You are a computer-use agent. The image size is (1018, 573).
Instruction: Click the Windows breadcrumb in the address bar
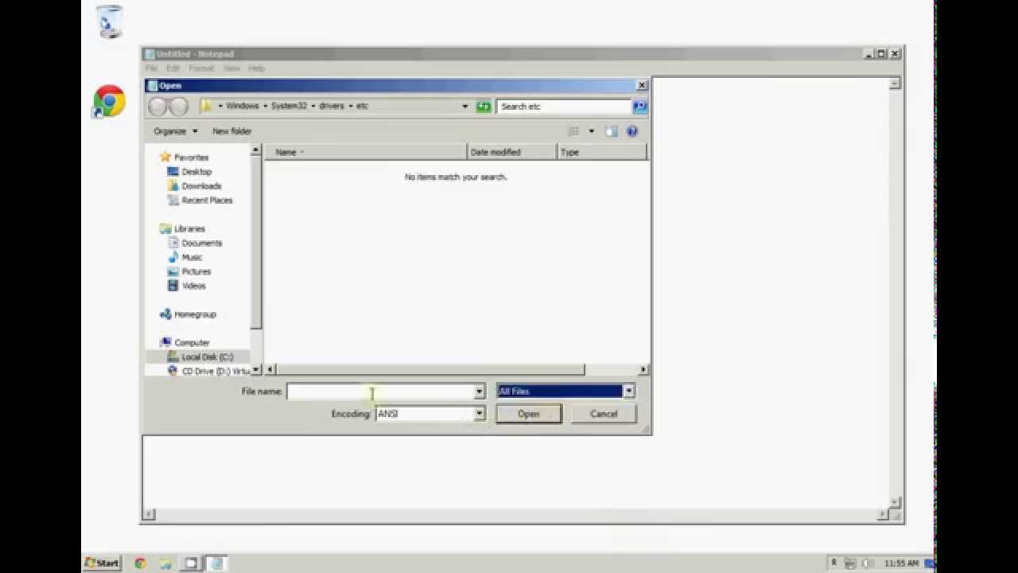[x=243, y=106]
